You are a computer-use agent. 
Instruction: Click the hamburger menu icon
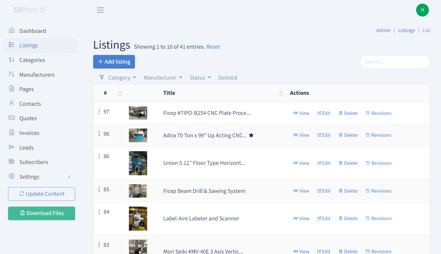(x=100, y=10)
